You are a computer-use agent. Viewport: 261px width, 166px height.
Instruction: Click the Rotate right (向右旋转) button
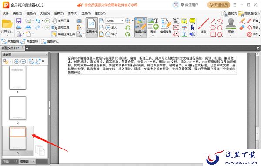click(29, 41)
